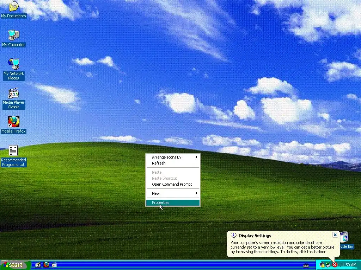This screenshot has width=361, height=270.
Task: Launch Media Player Classic from quick launch
Action: pyautogui.click(x=54, y=265)
